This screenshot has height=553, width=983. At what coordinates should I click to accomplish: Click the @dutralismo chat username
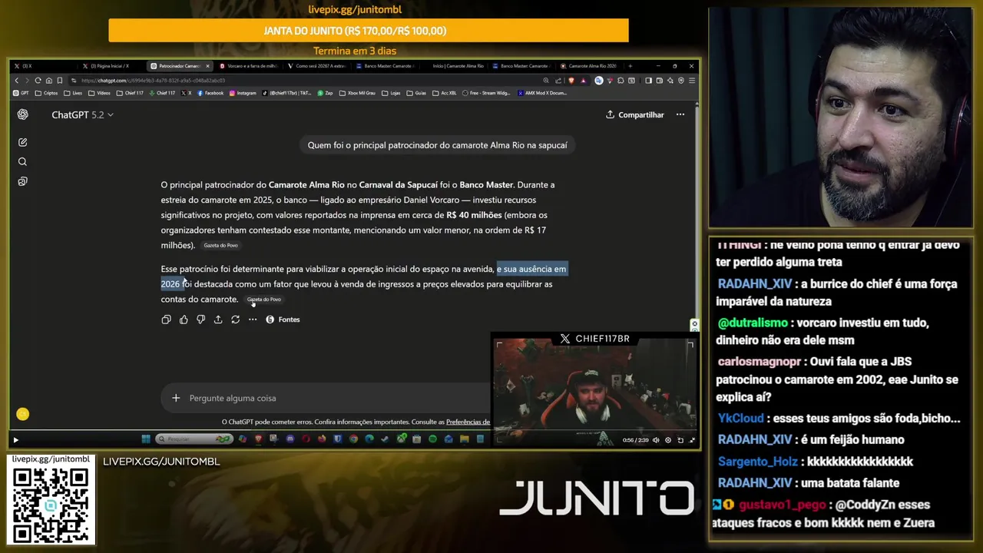tap(751, 323)
